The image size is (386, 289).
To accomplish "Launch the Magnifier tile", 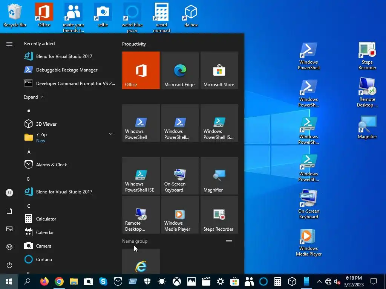I will [x=219, y=176].
